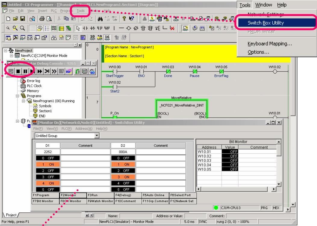Open Find with the binoculars icon

click(100, 19)
